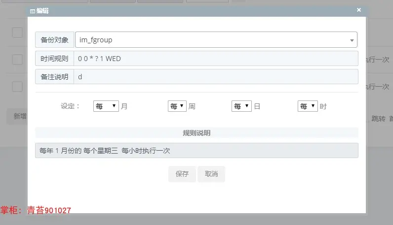Open the 时 (hour) selector dropdown

(x=308, y=106)
